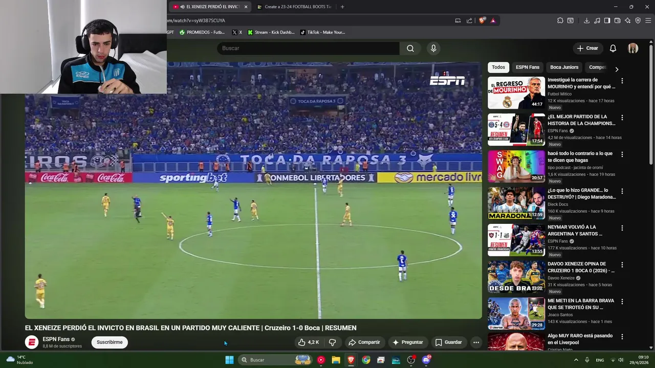655x368 pixels.
Task: Click the Crear create button
Action: click(x=587, y=48)
